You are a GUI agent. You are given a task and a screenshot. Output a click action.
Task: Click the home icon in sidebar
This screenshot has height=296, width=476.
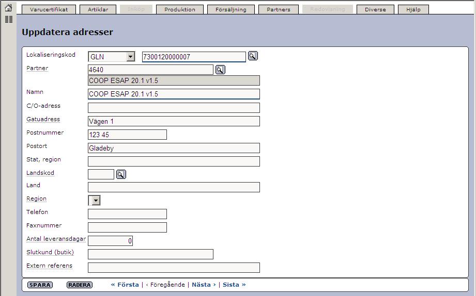8,8
